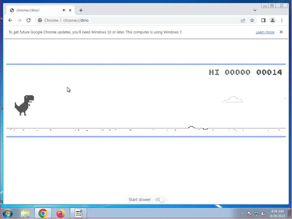This screenshot has width=292, height=219.
Task: Click the forward navigation arrow
Action: coord(19,20)
